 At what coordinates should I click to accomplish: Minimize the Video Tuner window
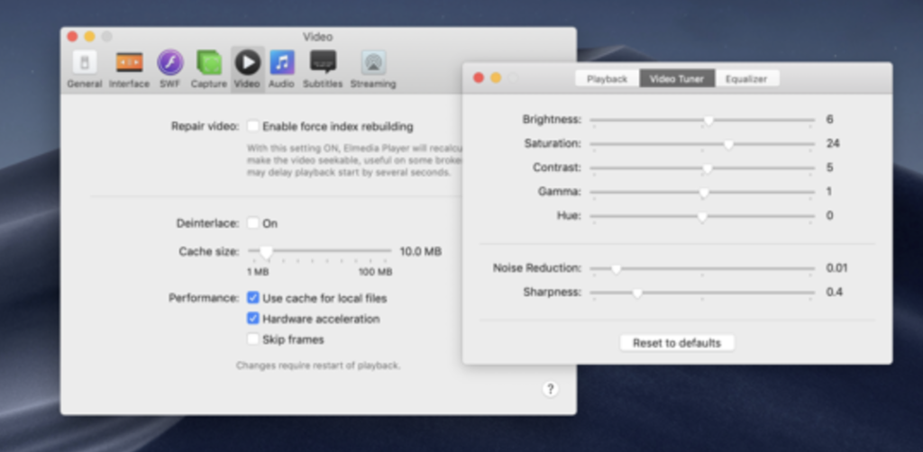(497, 77)
